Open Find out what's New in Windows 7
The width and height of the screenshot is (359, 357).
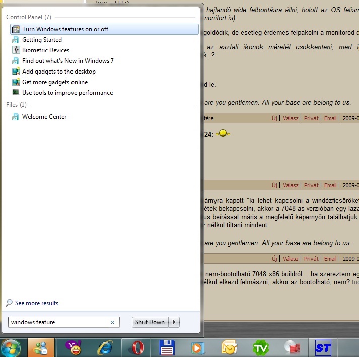coord(68,61)
